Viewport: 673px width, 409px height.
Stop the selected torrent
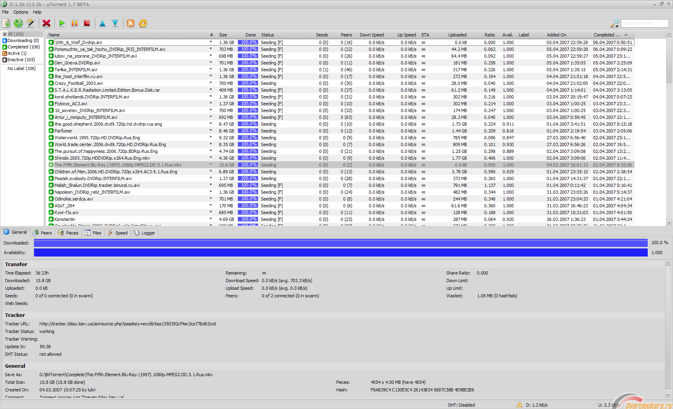point(87,23)
